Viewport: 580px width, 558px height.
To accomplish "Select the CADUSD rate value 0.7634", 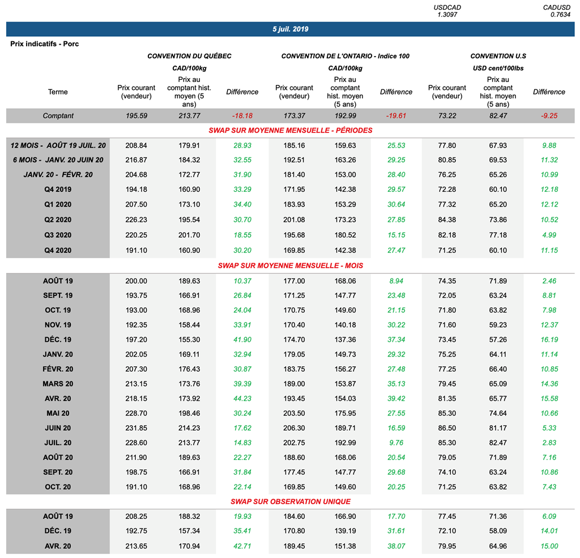I will [x=560, y=15].
